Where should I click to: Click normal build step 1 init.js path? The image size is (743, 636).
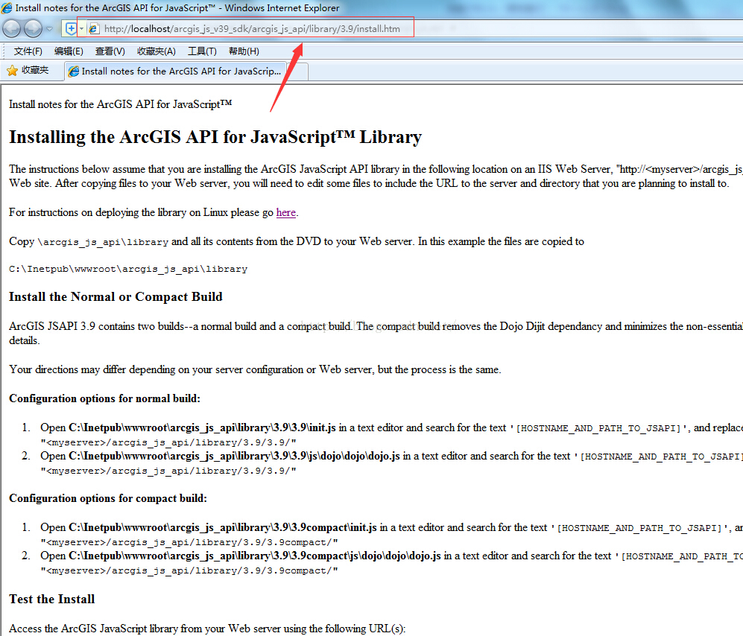[x=203, y=427]
